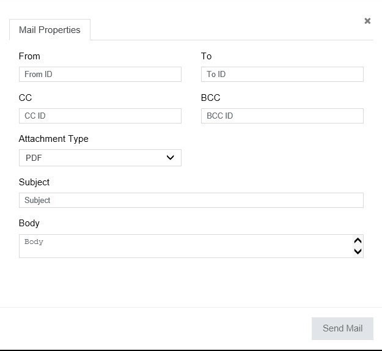Image resolution: width=382 pixels, height=351 pixels.
Task: Click inside the Body text area
Action: pos(183,246)
